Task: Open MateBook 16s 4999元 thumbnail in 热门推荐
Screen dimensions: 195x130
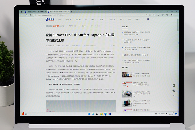Action: tap(127, 84)
